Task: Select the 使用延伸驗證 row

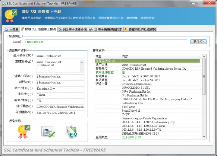Action: (x=147, y=72)
